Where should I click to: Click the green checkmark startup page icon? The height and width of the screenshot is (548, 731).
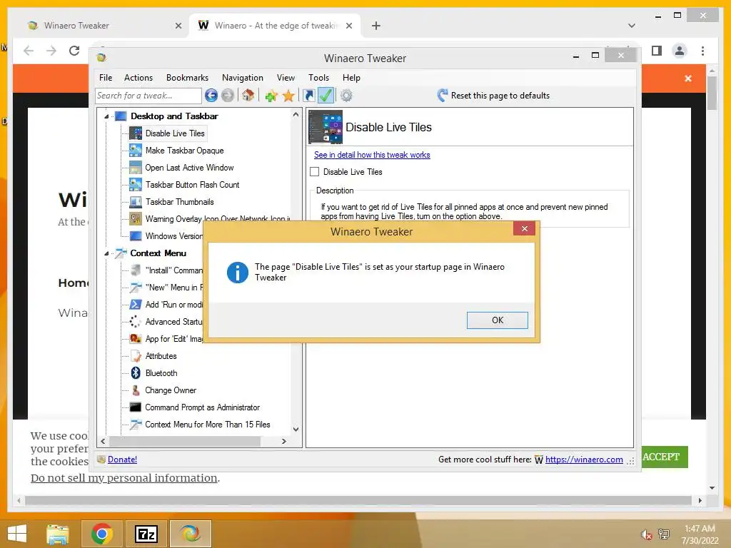pos(326,96)
